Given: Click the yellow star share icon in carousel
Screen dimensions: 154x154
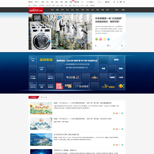Looking at the screenshot, I should (x=104, y=39).
